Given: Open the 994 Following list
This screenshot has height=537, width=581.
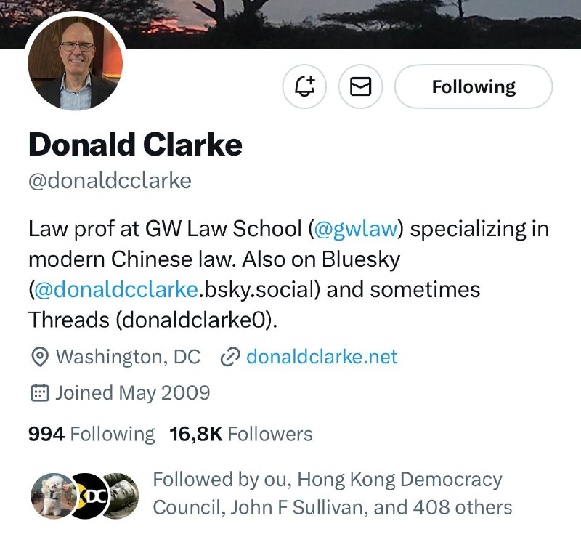Looking at the screenshot, I should (92, 434).
